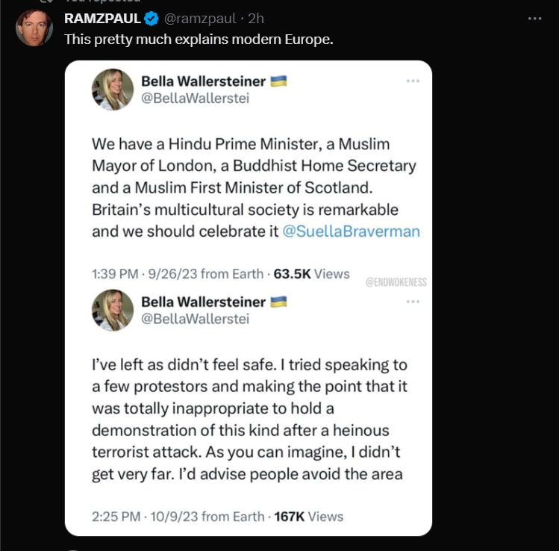The height and width of the screenshot is (551, 559).
Task: Click the Ukraine flag in second embedded tweet
Action: point(278,302)
